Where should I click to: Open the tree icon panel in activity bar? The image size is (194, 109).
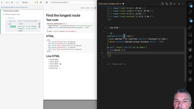click(x=190, y=72)
